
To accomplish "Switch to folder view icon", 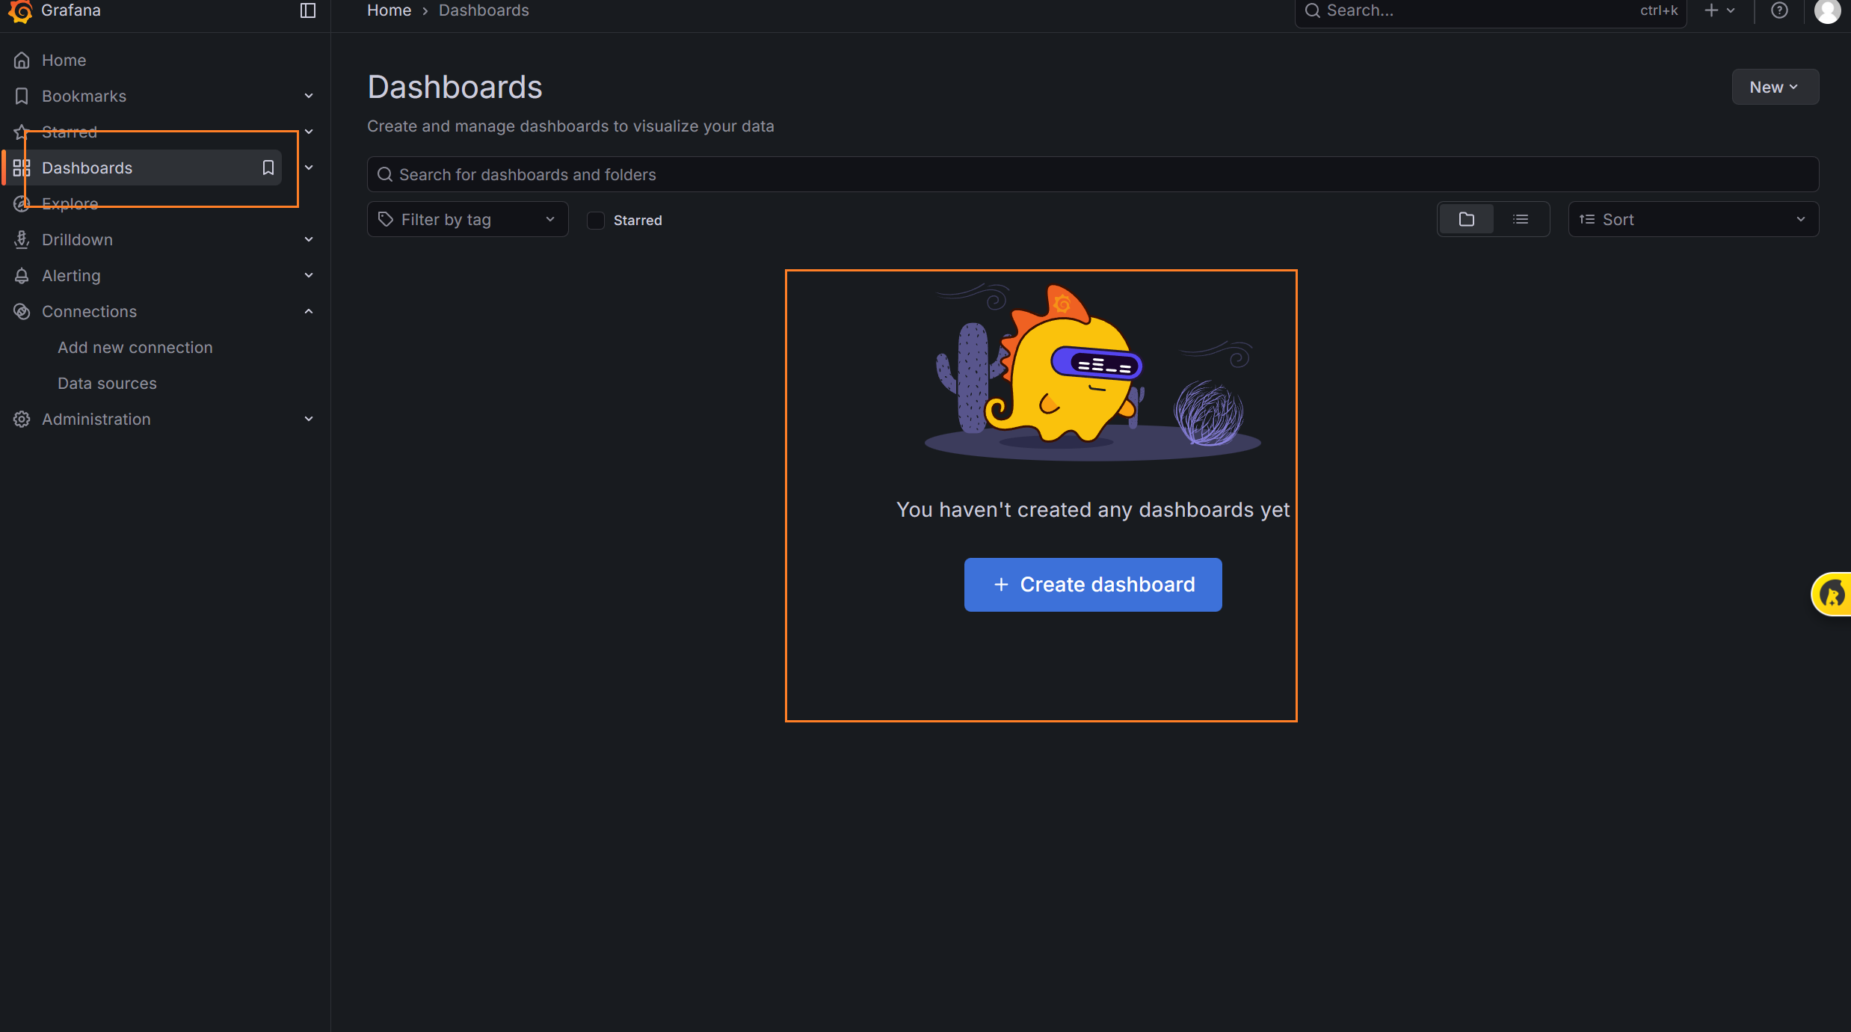I will (x=1467, y=219).
